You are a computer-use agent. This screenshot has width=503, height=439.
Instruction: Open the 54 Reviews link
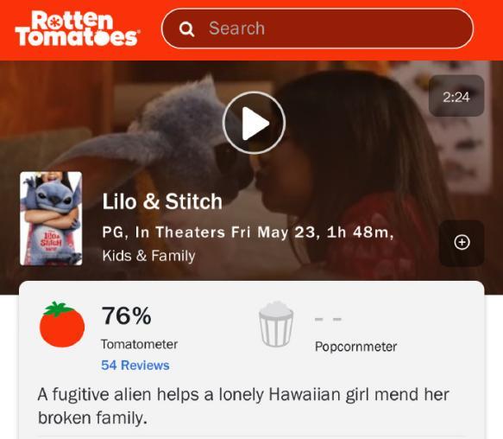point(135,366)
